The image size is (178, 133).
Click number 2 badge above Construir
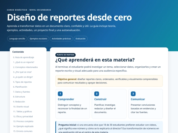coord(97,94)
